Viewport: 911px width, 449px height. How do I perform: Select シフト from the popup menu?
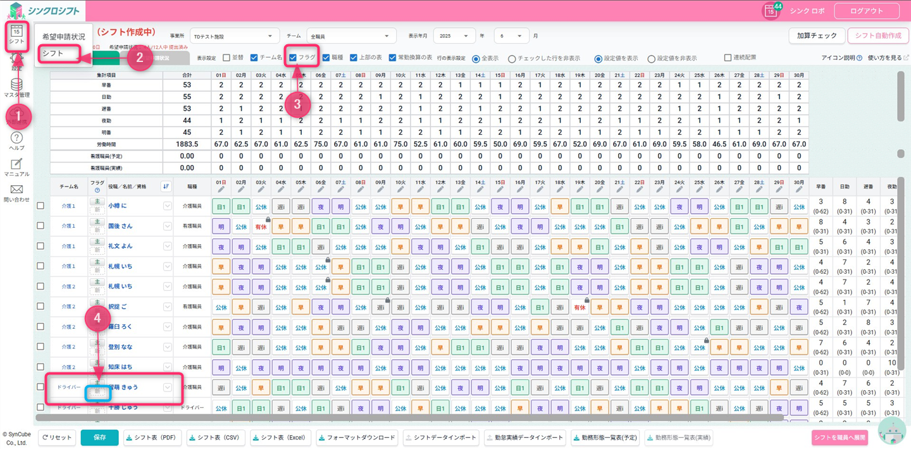coord(53,54)
